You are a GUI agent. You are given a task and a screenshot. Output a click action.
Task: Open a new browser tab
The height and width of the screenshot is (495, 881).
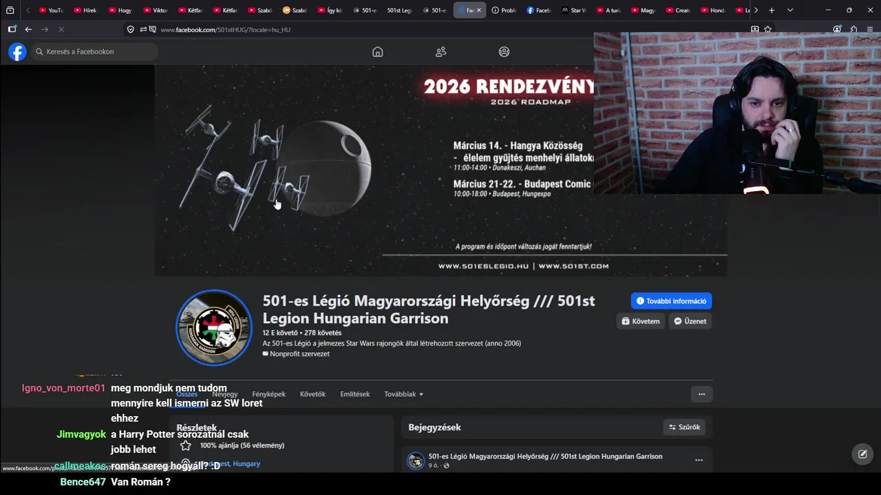[772, 10]
